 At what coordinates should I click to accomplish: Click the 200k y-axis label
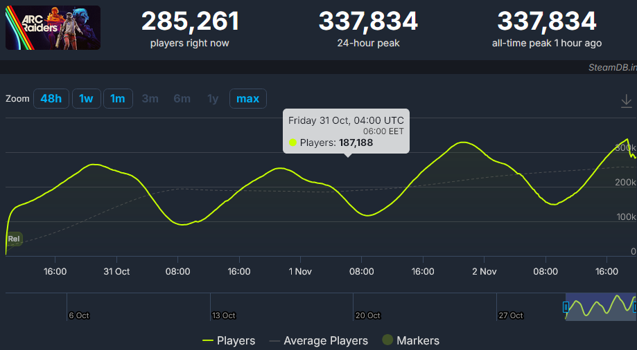(x=625, y=182)
